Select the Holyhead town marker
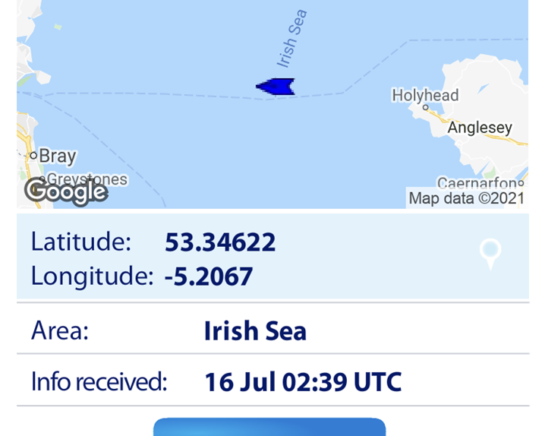Viewport: 545px width, 436px height. (x=425, y=107)
